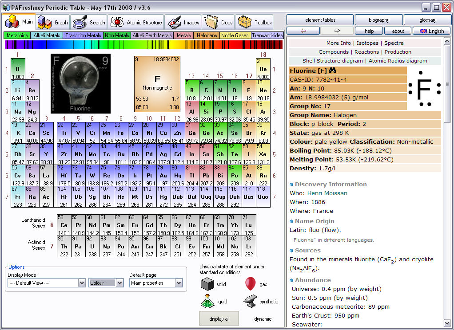Open the Colour dropdown
The width and height of the screenshot is (454, 330).
pyautogui.click(x=119, y=283)
